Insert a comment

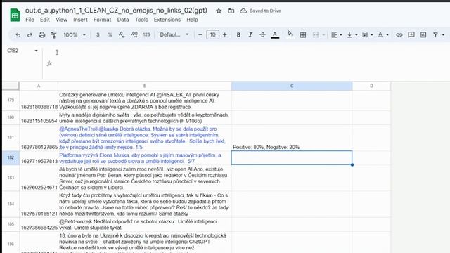coord(411,35)
